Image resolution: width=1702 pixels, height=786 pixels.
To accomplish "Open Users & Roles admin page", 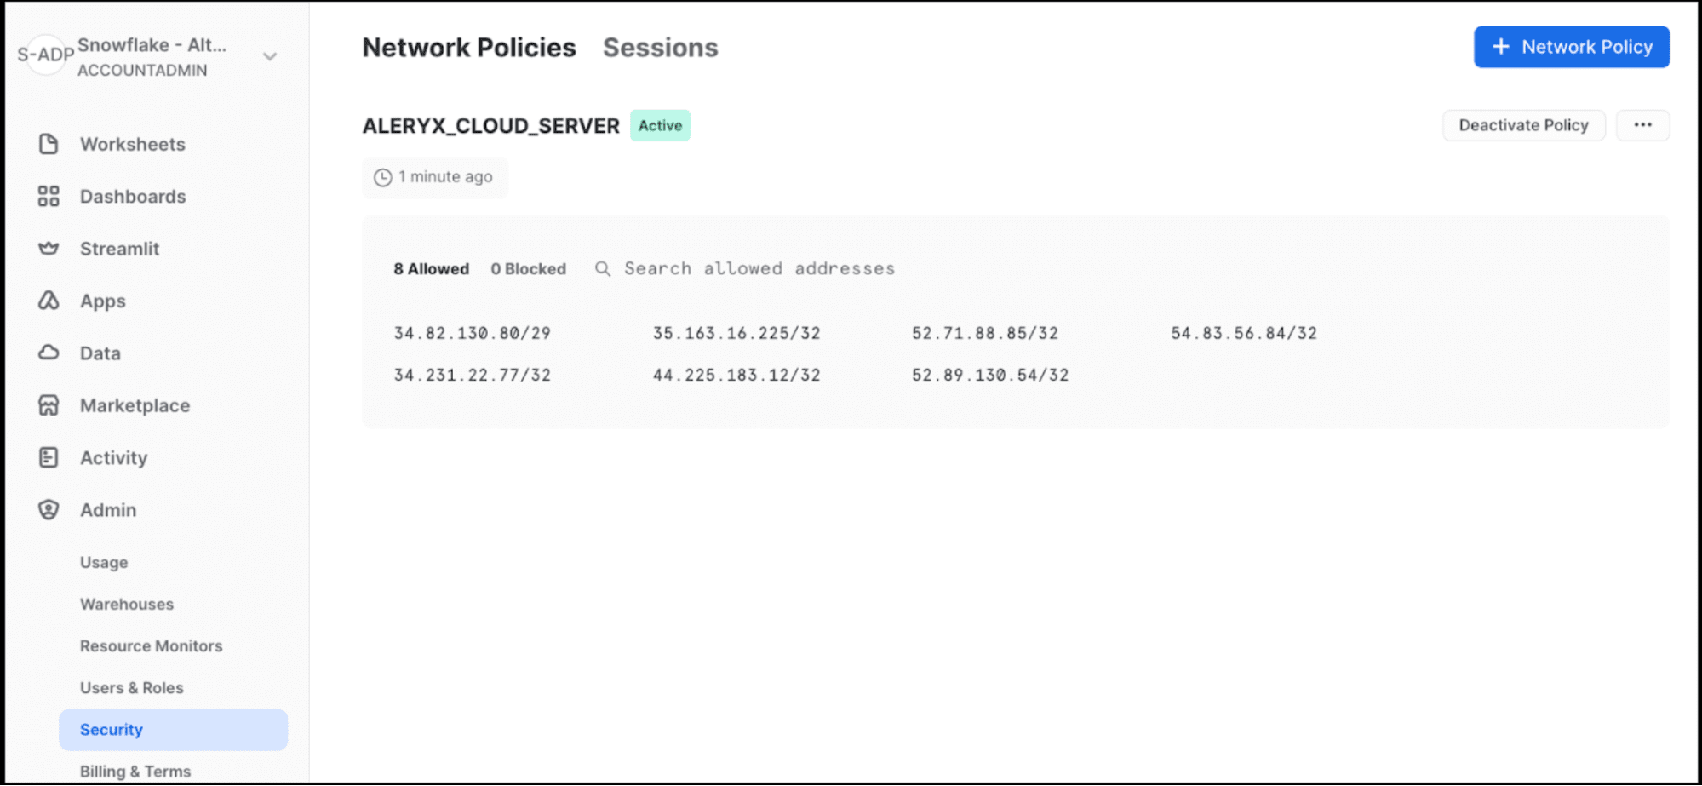I will (132, 687).
